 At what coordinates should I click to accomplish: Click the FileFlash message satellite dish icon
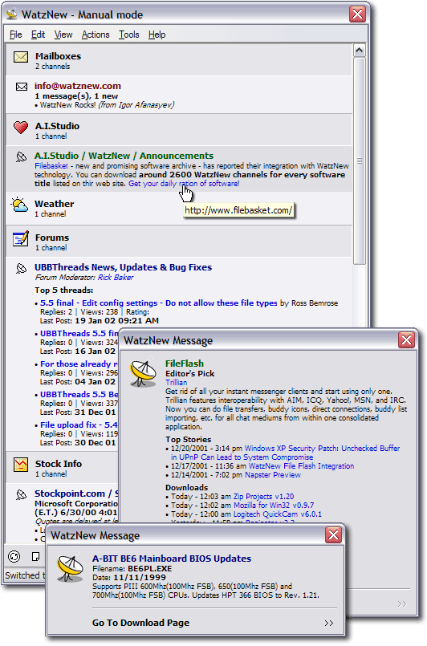pyautogui.click(x=143, y=372)
